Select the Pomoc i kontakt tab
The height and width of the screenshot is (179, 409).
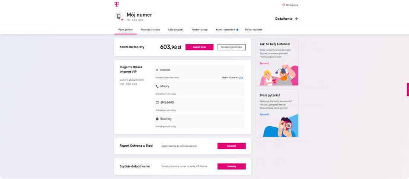254,29
